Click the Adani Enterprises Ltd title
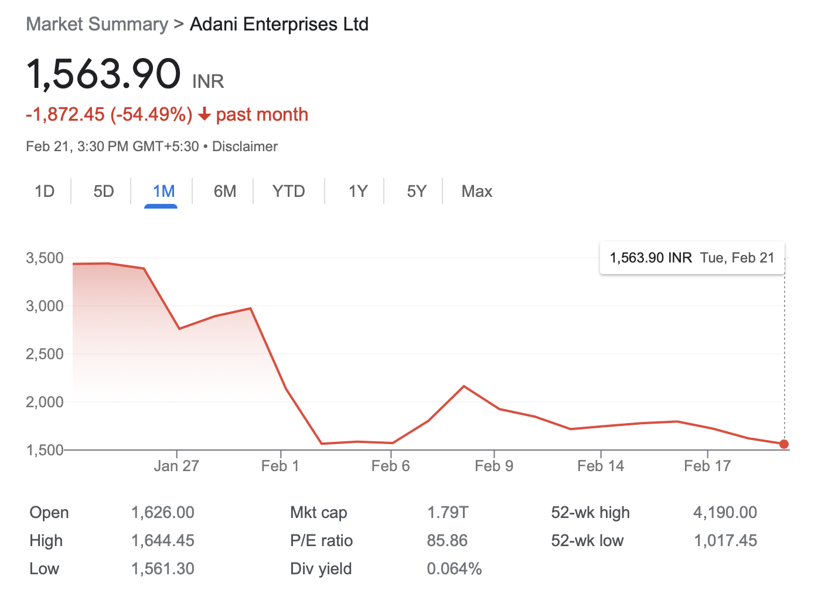This screenshot has width=818, height=593. [x=279, y=25]
